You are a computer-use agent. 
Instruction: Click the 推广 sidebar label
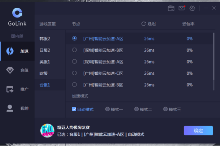tap(25, 89)
